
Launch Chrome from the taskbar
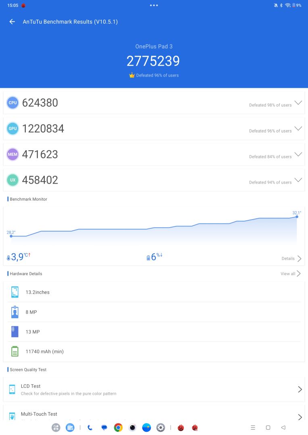(x=118, y=427)
